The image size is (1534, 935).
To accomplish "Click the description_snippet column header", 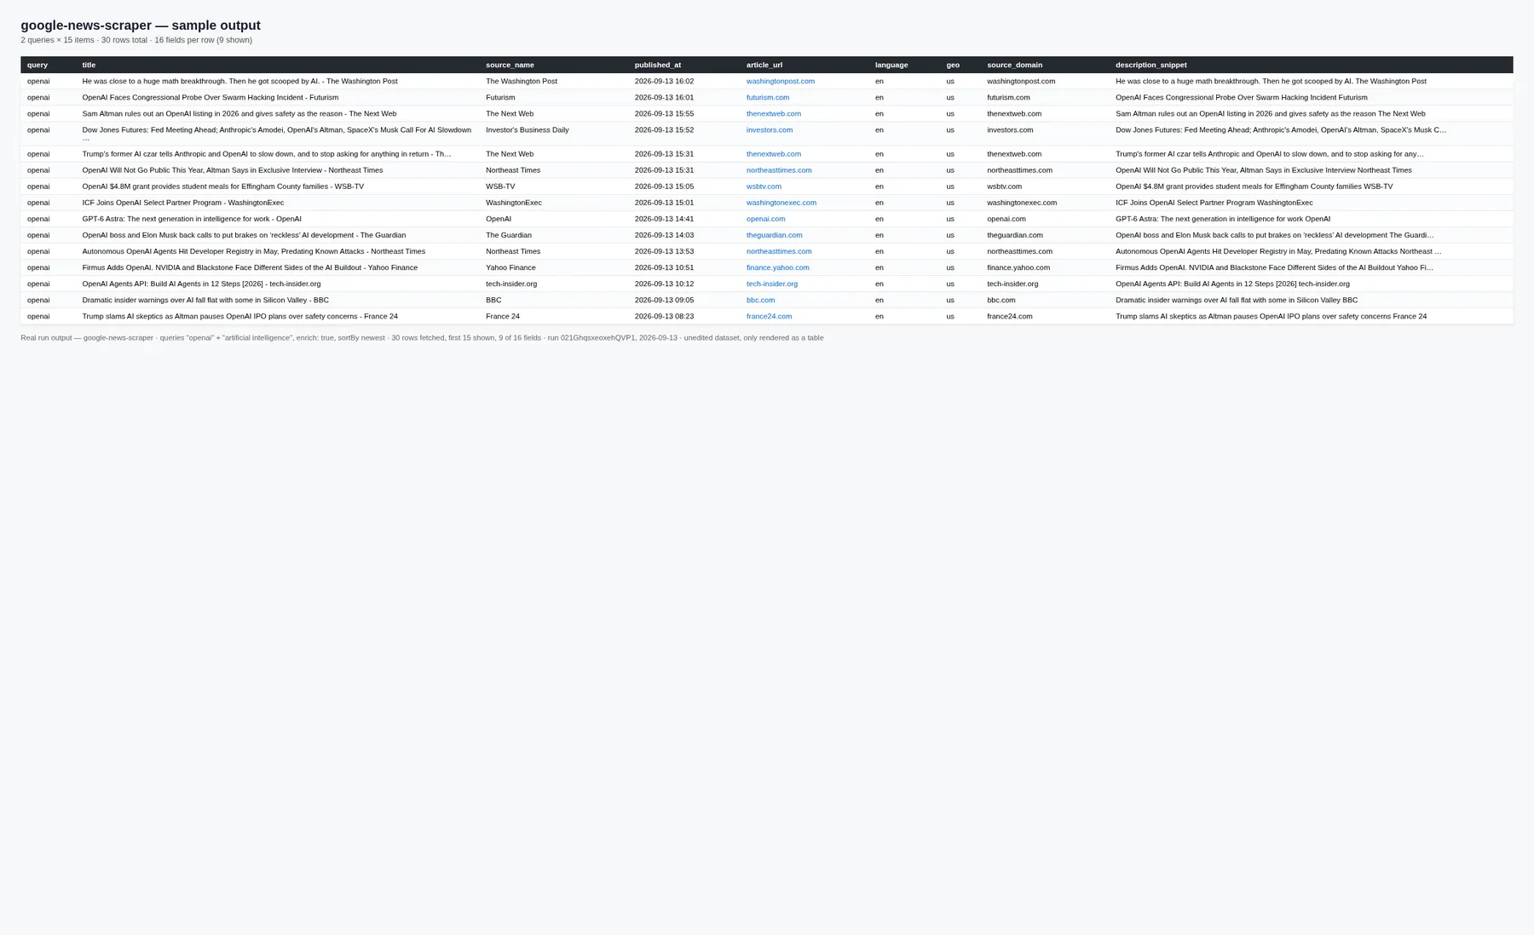I will [1151, 65].
